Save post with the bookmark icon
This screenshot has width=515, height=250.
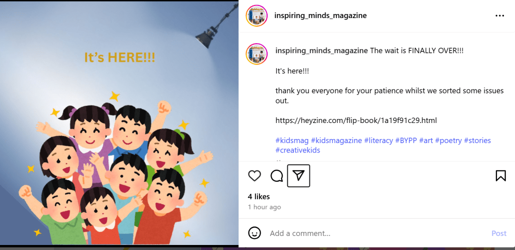pyautogui.click(x=500, y=176)
